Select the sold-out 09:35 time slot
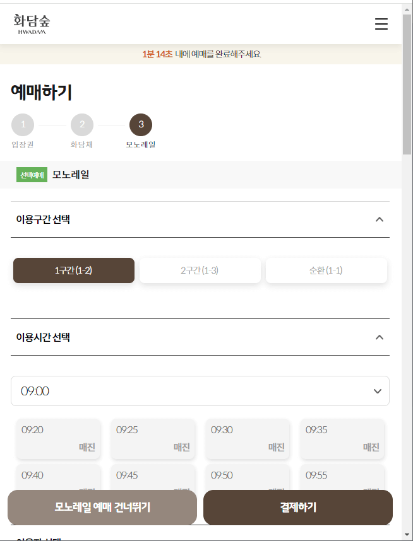Image resolution: width=413 pixels, height=541 pixels. click(342, 438)
